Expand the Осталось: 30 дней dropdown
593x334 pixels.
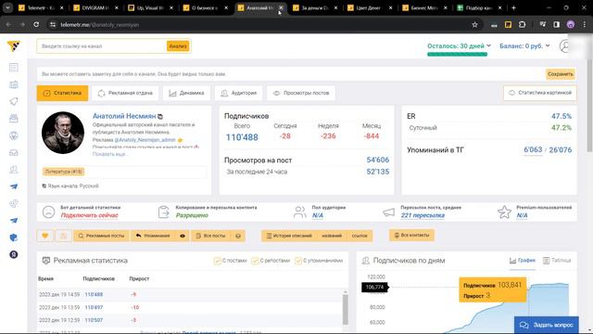click(x=459, y=45)
